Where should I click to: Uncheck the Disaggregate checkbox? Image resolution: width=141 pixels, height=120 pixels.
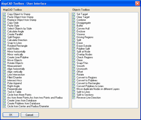pos(74,23)
